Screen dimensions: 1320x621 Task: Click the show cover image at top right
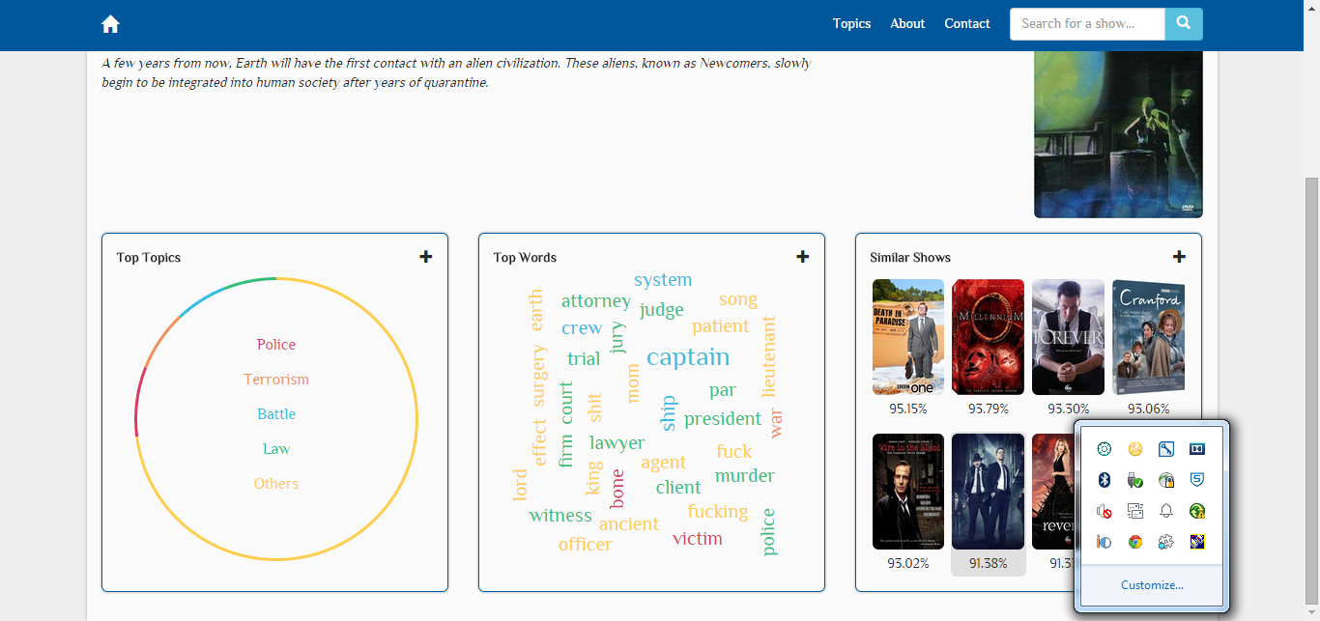1118,134
